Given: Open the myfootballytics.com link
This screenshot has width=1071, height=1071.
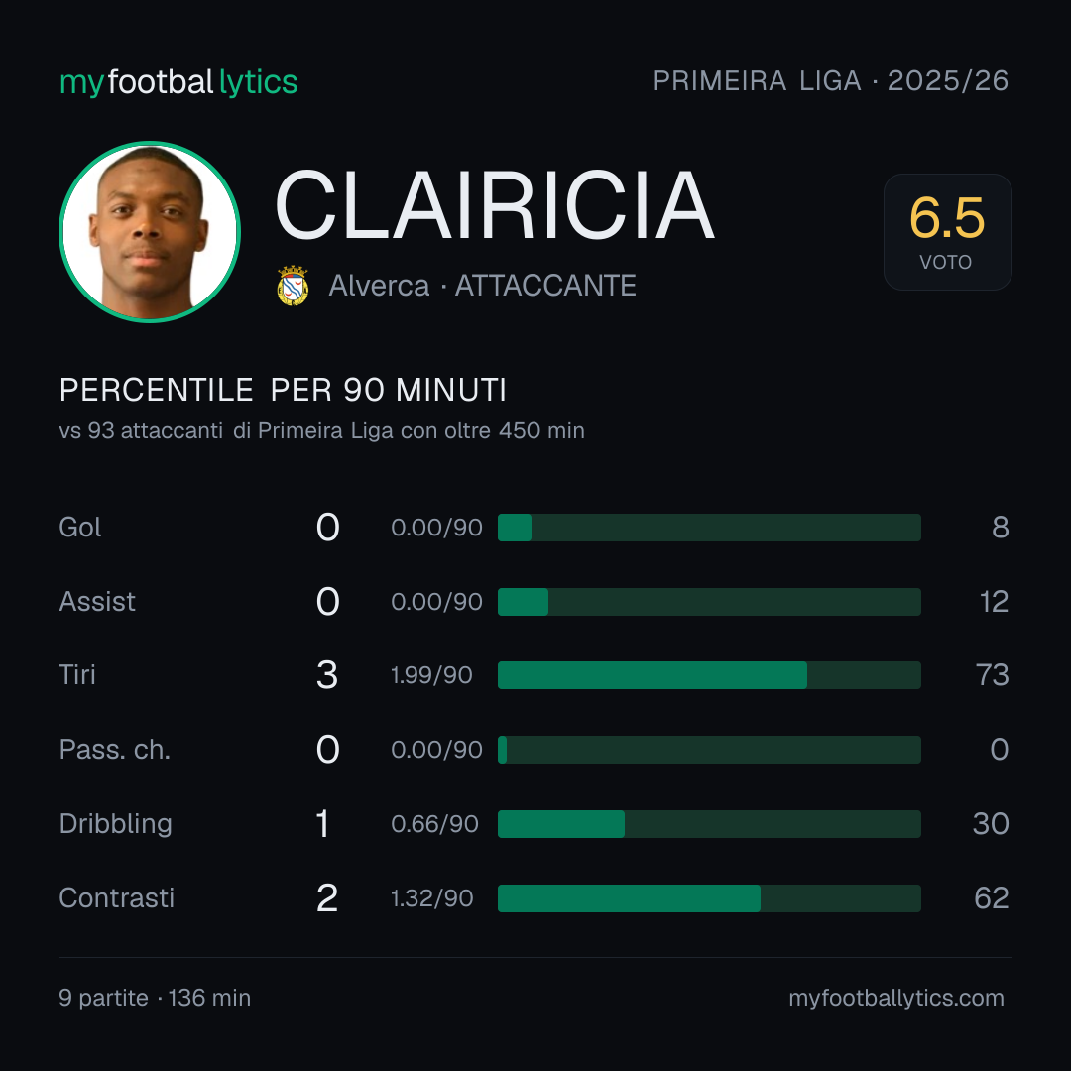Looking at the screenshot, I should (x=896, y=998).
